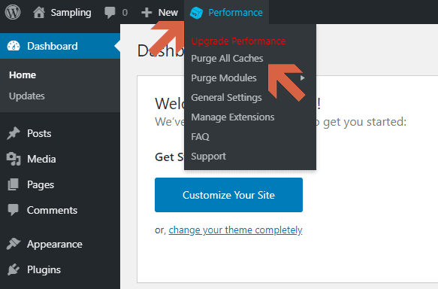Open General Settings from Performance menu
Viewport: 438px width, 289px height.
pos(226,98)
